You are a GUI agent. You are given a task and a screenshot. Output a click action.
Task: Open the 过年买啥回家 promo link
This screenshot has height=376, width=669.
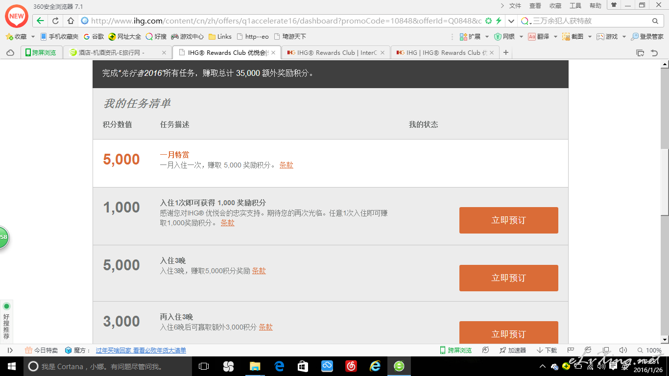pos(141,351)
